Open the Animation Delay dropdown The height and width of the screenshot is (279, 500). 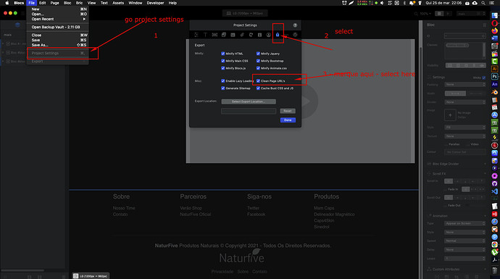(465, 250)
